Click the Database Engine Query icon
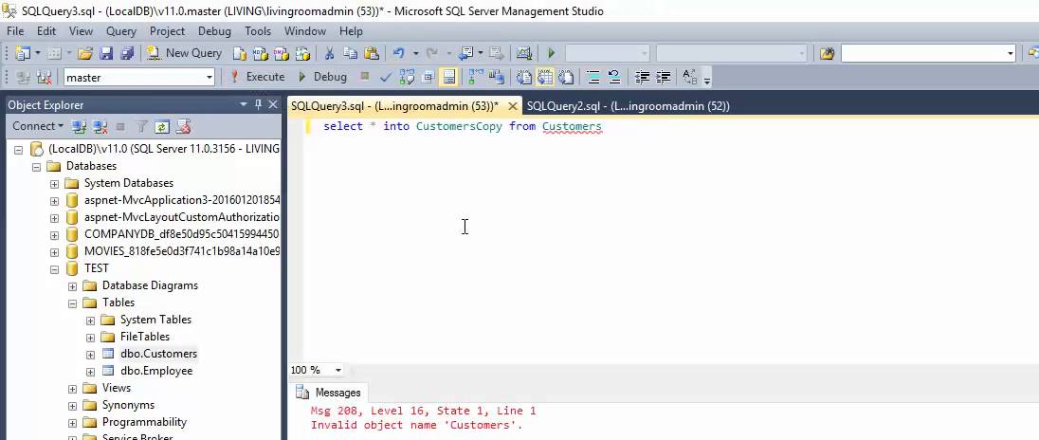1039x440 pixels. tap(239, 53)
